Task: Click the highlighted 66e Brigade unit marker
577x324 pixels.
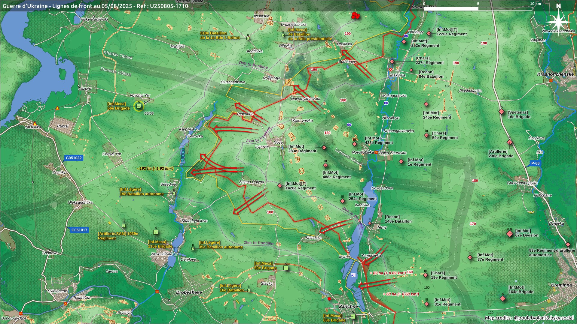Action: pos(139,106)
